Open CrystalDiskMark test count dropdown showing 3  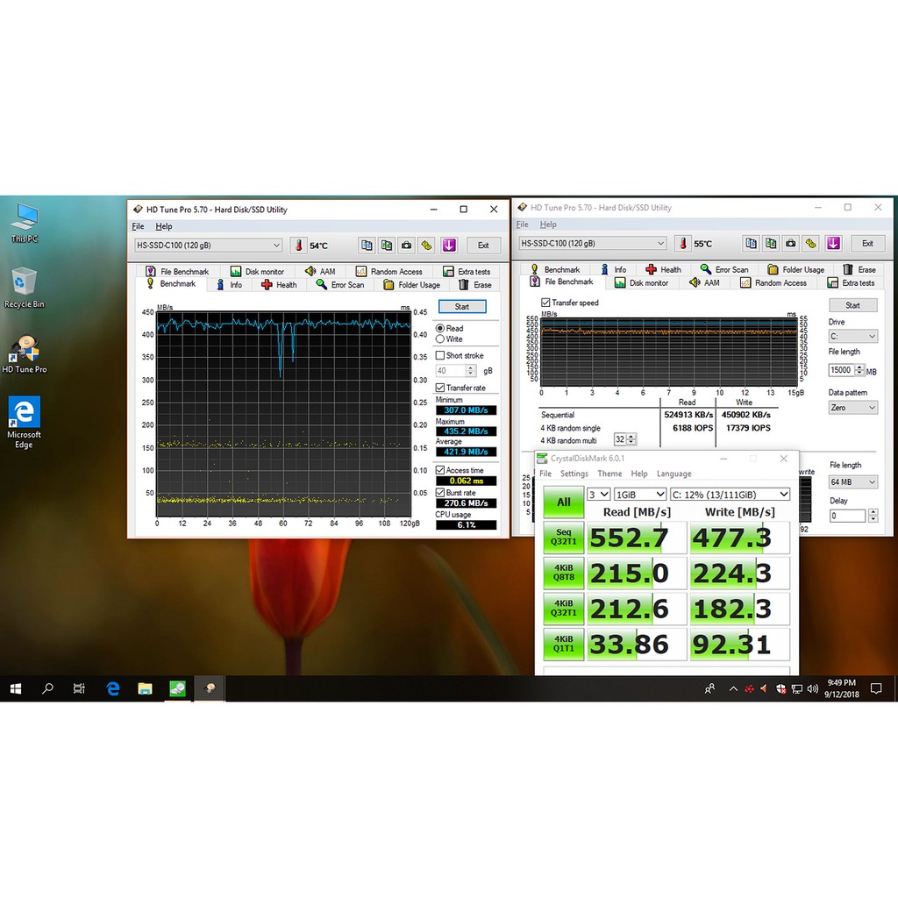(598, 495)
